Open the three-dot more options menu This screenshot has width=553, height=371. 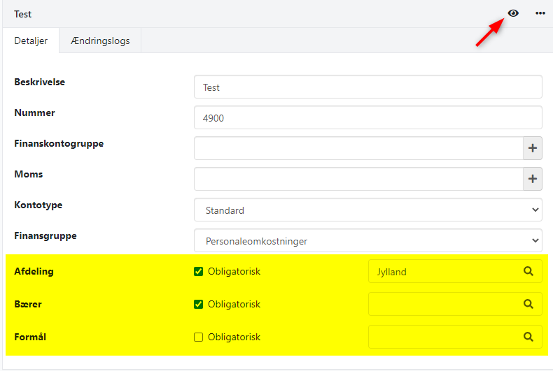click(540, 13)
